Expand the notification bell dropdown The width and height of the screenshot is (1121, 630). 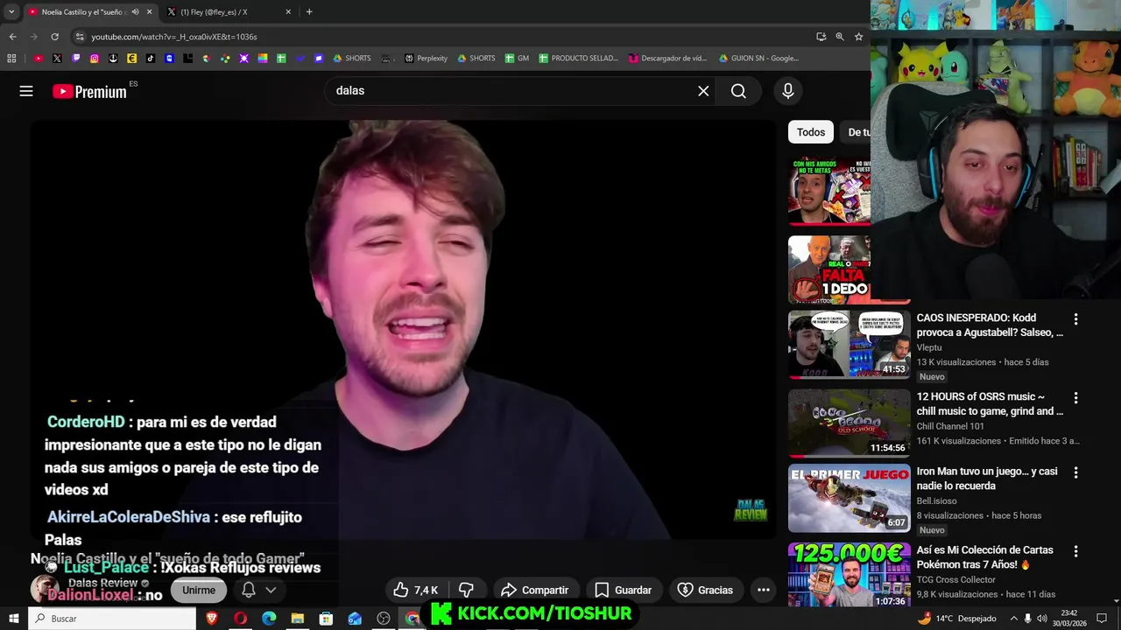tap(259, 590)
